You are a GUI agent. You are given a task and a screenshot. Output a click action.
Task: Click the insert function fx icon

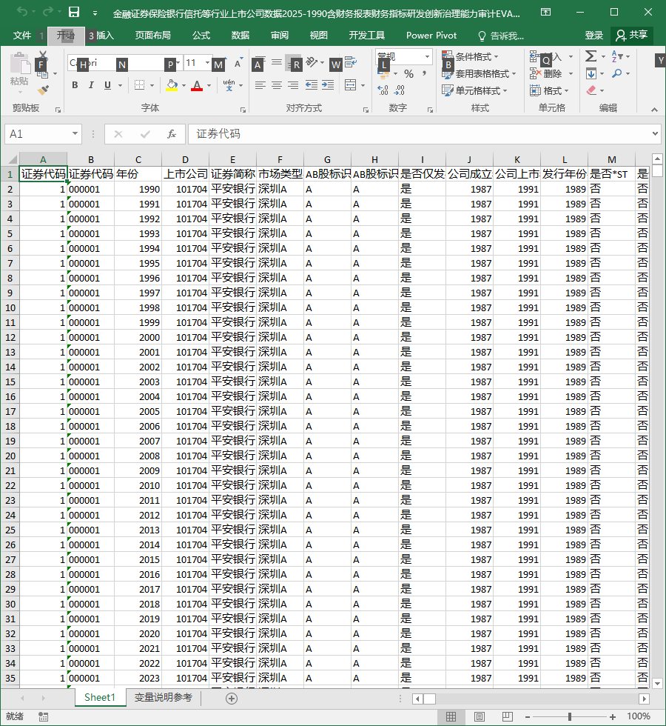click(172, 134)
